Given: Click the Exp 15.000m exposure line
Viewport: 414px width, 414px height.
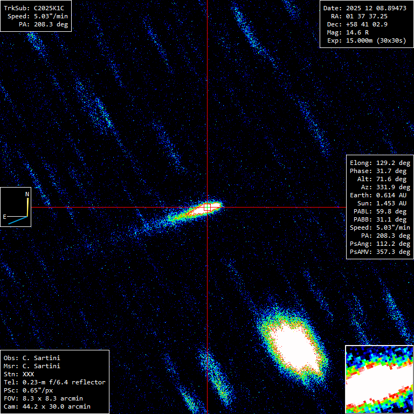Looking at the screenshot, I should 364,40.
